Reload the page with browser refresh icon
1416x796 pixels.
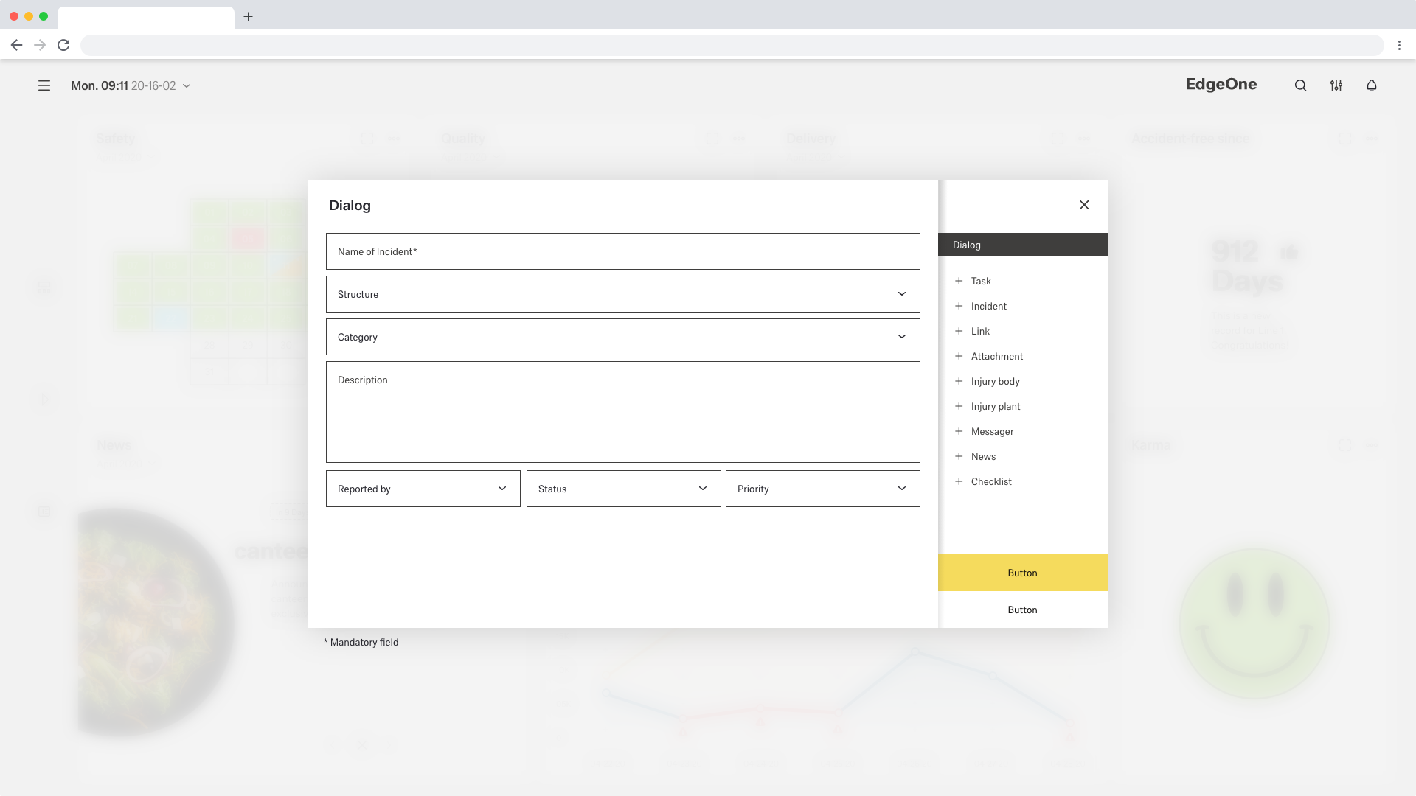click(x=63, y=45)
